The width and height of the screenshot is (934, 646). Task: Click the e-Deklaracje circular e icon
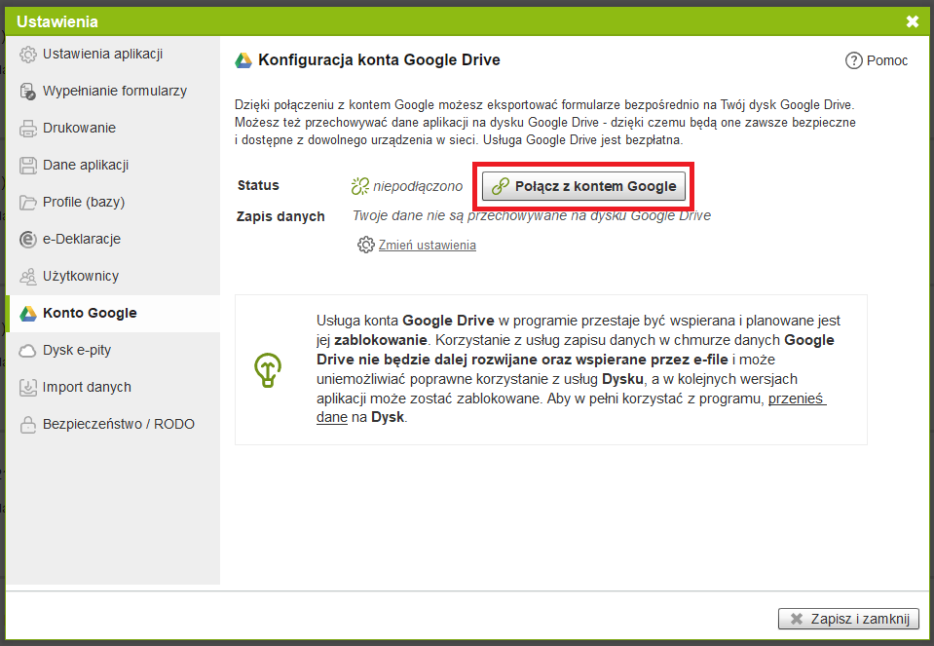pyautogui.click(x=28, y=239)
